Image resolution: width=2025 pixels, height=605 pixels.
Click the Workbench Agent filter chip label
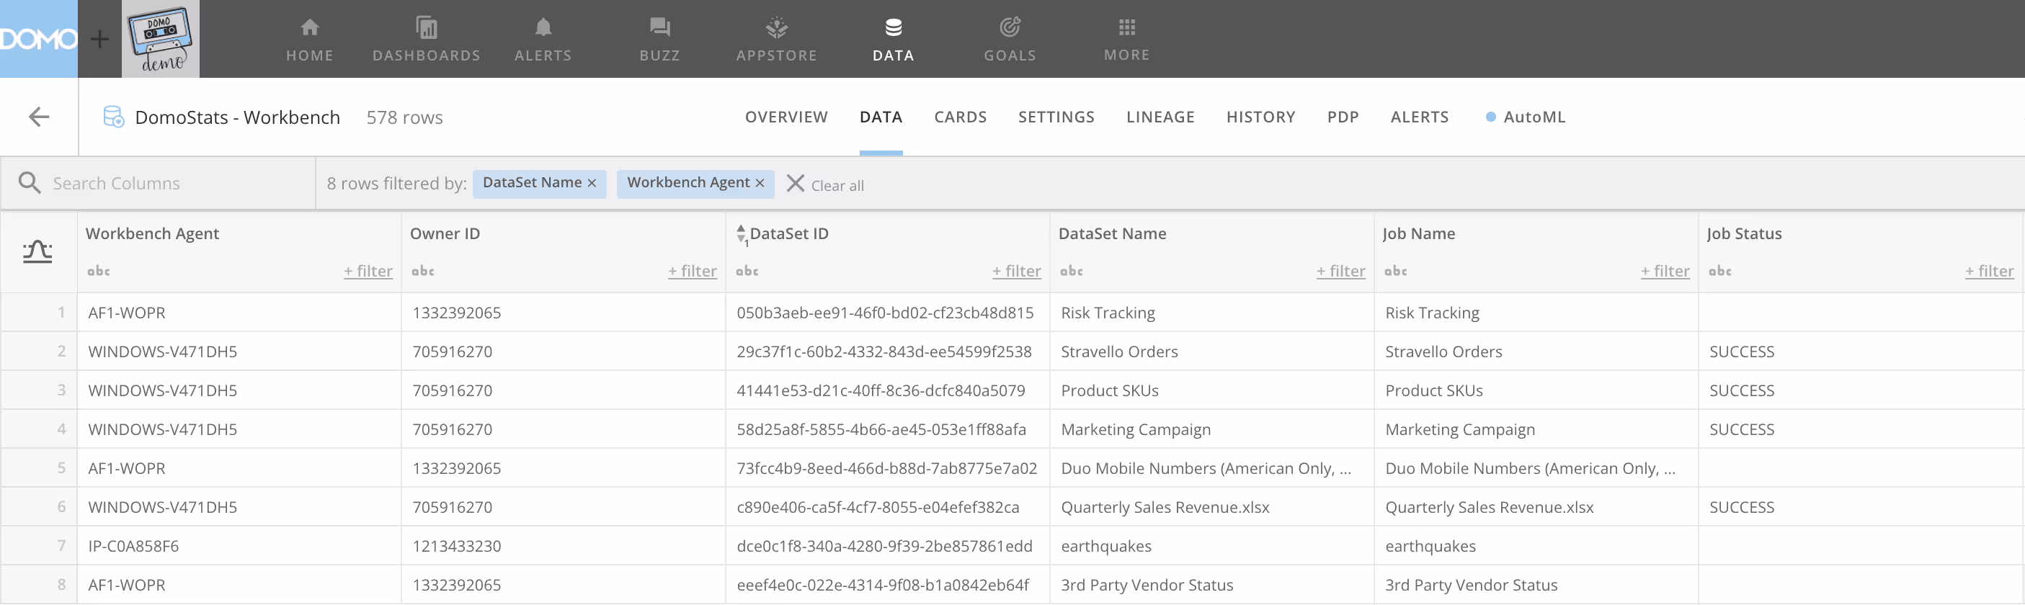689,182
